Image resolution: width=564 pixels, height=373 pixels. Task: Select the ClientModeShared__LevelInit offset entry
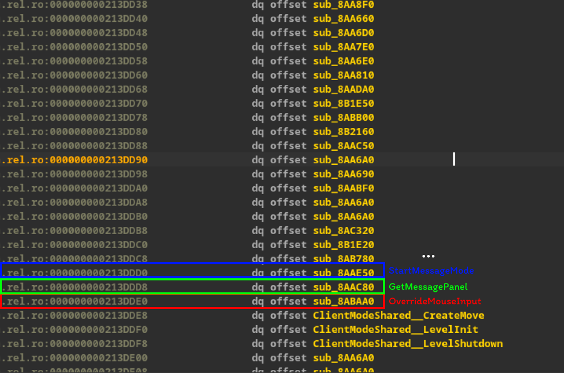click(x=395, y=330)
